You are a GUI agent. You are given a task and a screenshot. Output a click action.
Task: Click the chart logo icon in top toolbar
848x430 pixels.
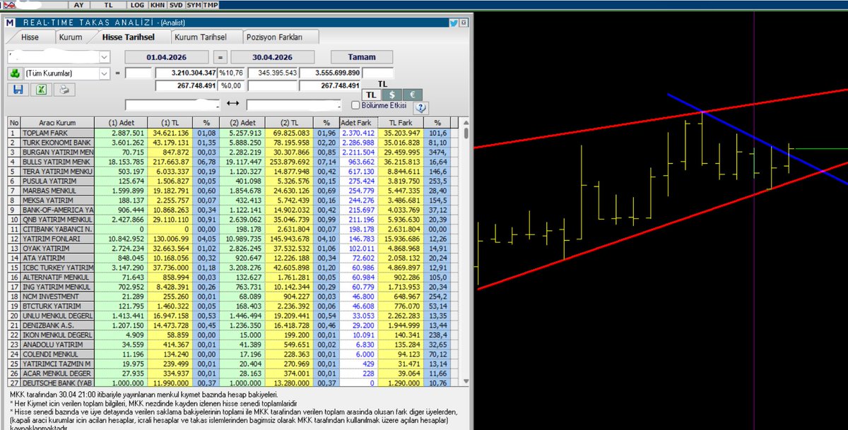10,5
